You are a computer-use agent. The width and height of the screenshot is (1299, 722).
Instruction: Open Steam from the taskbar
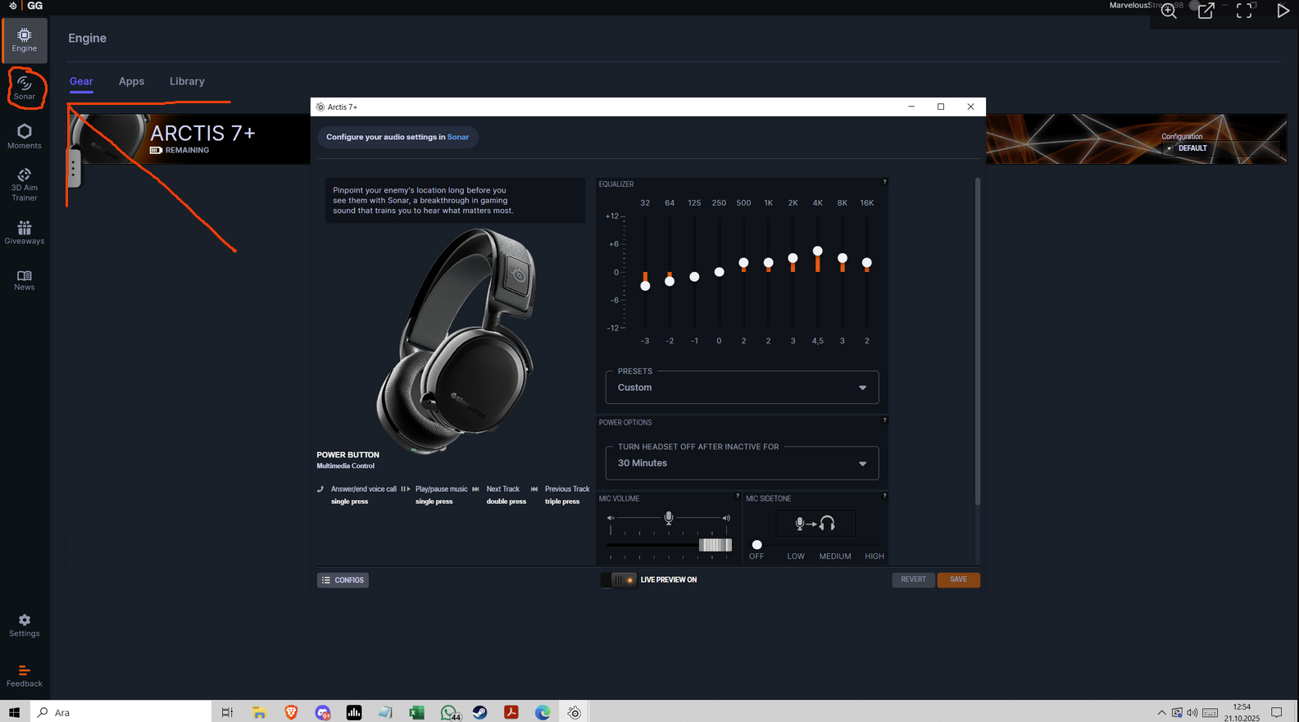(x=479, y=712)
